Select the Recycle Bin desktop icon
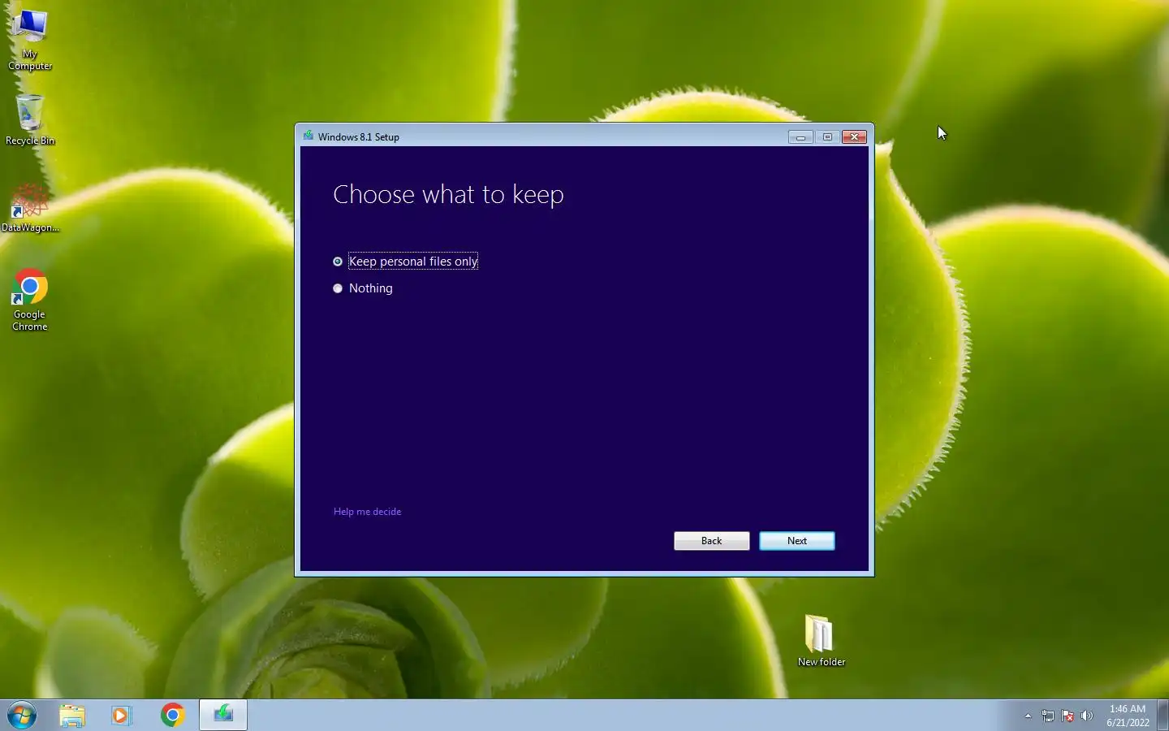The height and width of the screenshot is (731, 1169). point(30,120)
